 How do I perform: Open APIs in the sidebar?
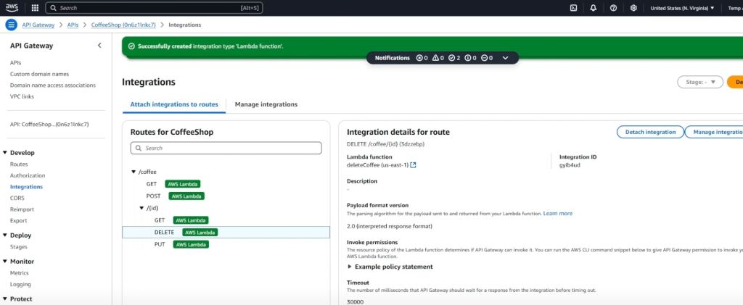point(16,62)
